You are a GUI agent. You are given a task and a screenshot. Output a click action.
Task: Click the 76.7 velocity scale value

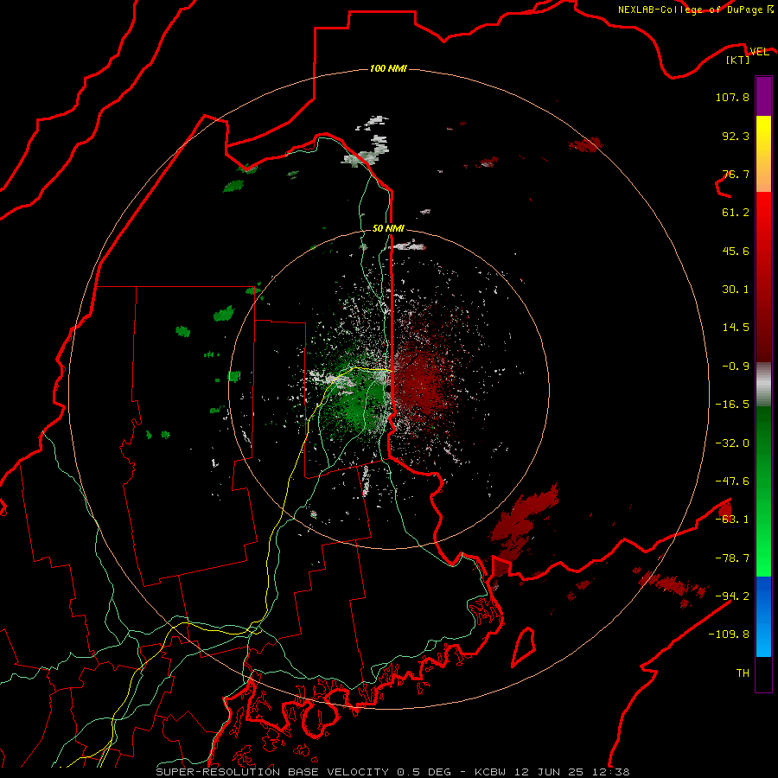click(736, 174)
